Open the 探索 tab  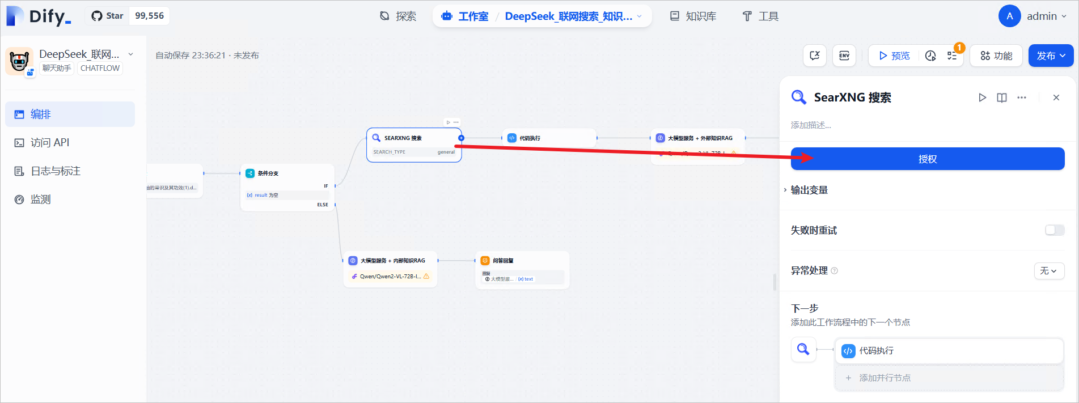(x=398, y=16)
